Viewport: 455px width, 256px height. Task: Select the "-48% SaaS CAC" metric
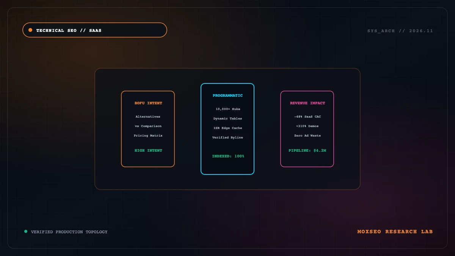tap(307, 116)
